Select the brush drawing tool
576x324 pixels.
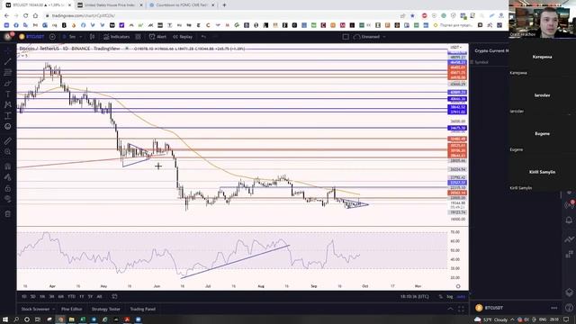(8, 84)
